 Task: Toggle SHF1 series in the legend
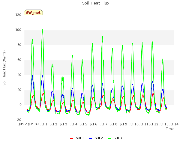pyautogui.click(x=77, y=138)
